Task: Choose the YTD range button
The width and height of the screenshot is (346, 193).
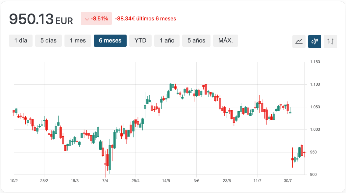Action: 140,41
